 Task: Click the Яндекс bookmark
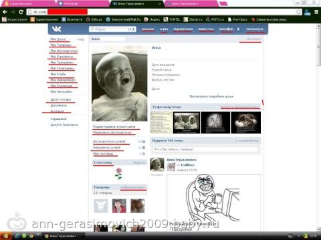tap(152, 19)
